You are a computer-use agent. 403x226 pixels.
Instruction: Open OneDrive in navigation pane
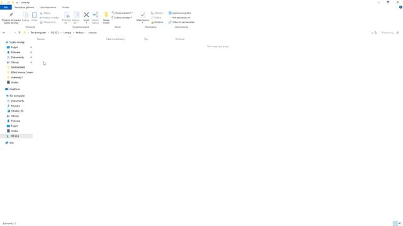tap(14, 89)
